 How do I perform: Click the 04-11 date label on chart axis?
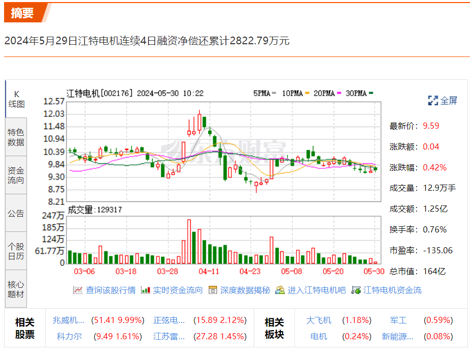click(209, 272)
